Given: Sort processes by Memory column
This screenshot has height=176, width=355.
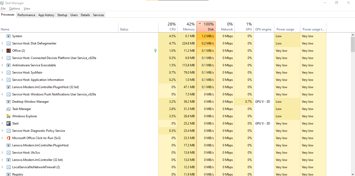Looking at the screenshot, I should click(187, 27).
